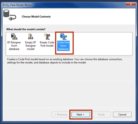Image resolution: width=138 pixels, height=124 pixels.
Task: Click the 'EF Designer from database' label
Action: click(14, 46)
